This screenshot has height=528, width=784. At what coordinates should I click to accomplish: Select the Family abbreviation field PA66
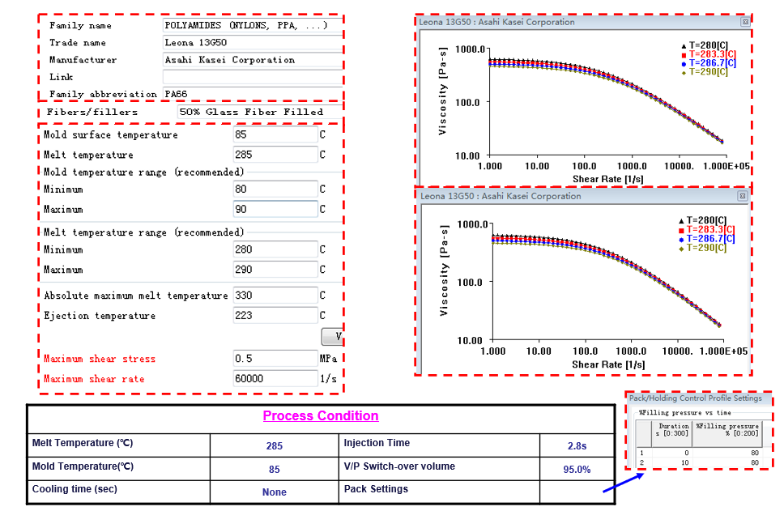253,94
